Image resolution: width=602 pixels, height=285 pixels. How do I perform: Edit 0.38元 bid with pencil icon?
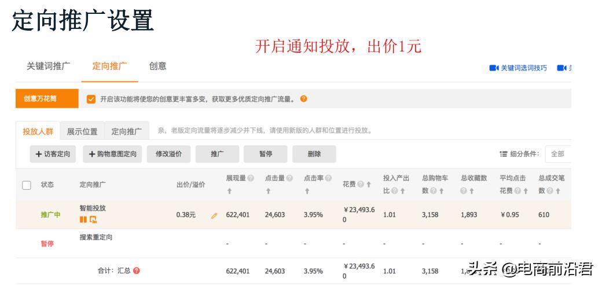click(214, 216)
